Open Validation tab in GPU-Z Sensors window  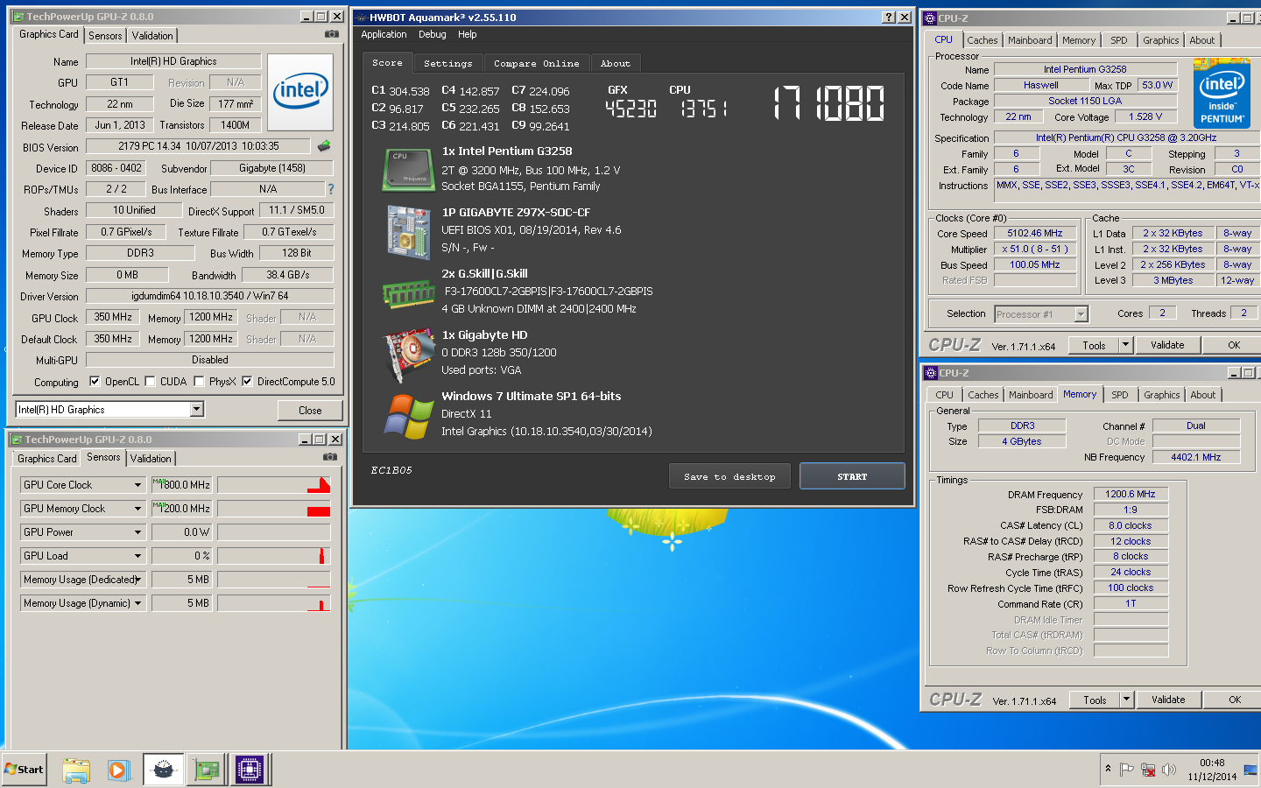coord(151,459)
